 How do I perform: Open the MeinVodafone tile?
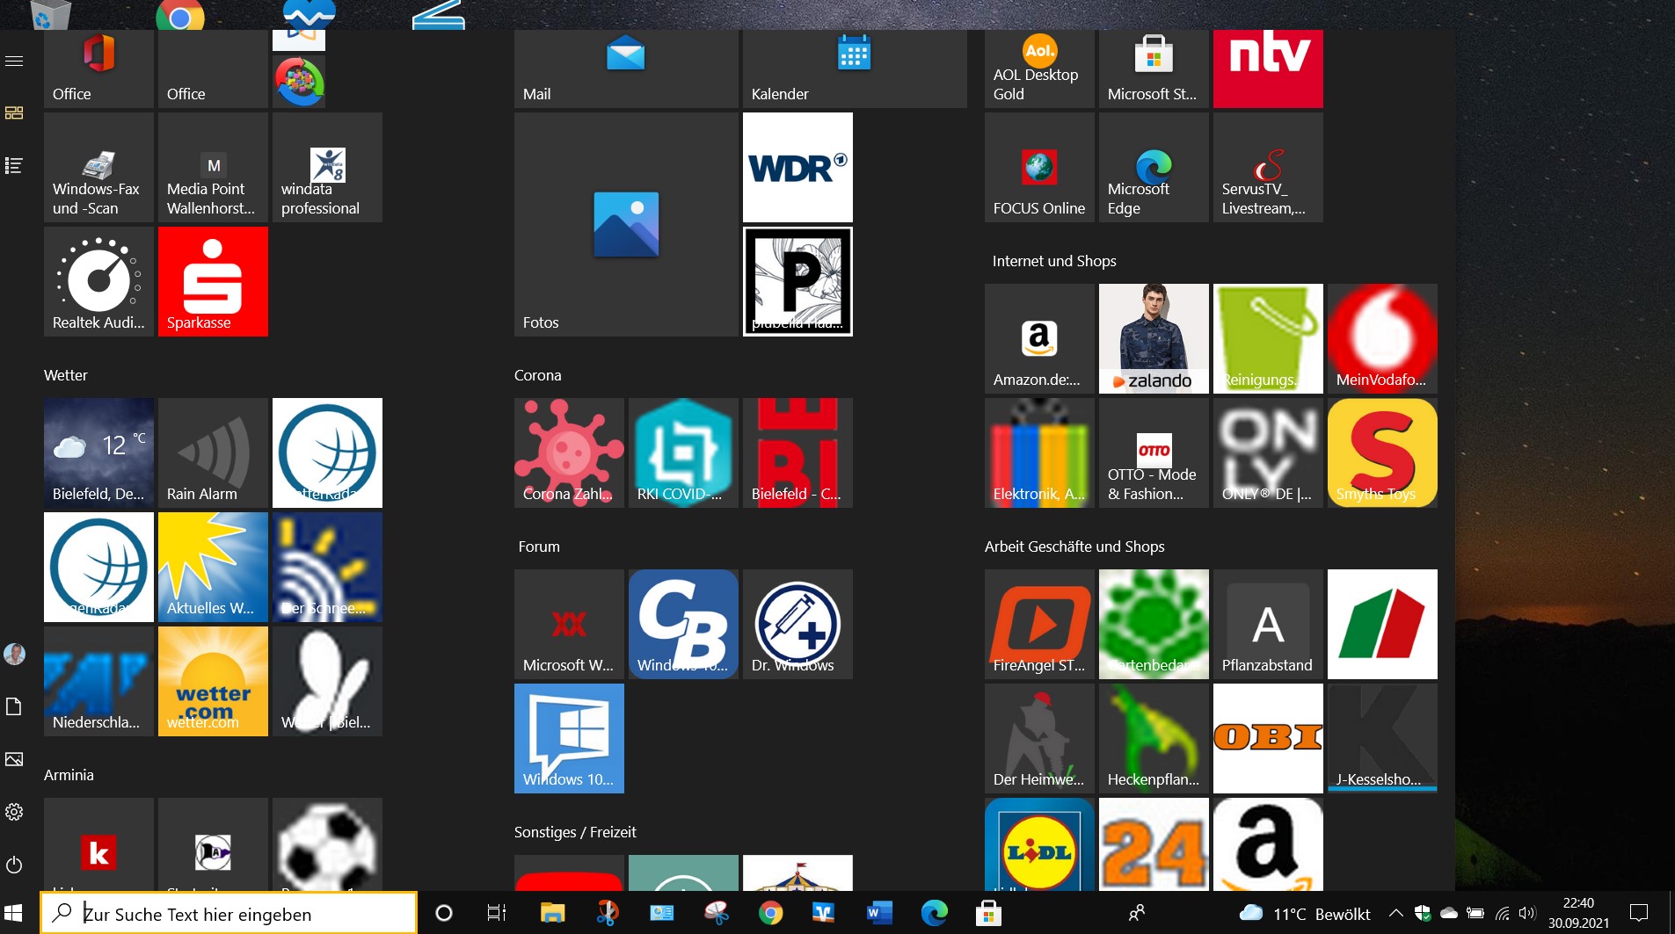[x=1382, y=338]
